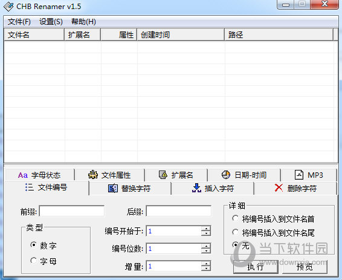The height and width of the screenshot is (280, 342).
Task: Switch to the 替换字符 tab
Action: pos(130,188)
